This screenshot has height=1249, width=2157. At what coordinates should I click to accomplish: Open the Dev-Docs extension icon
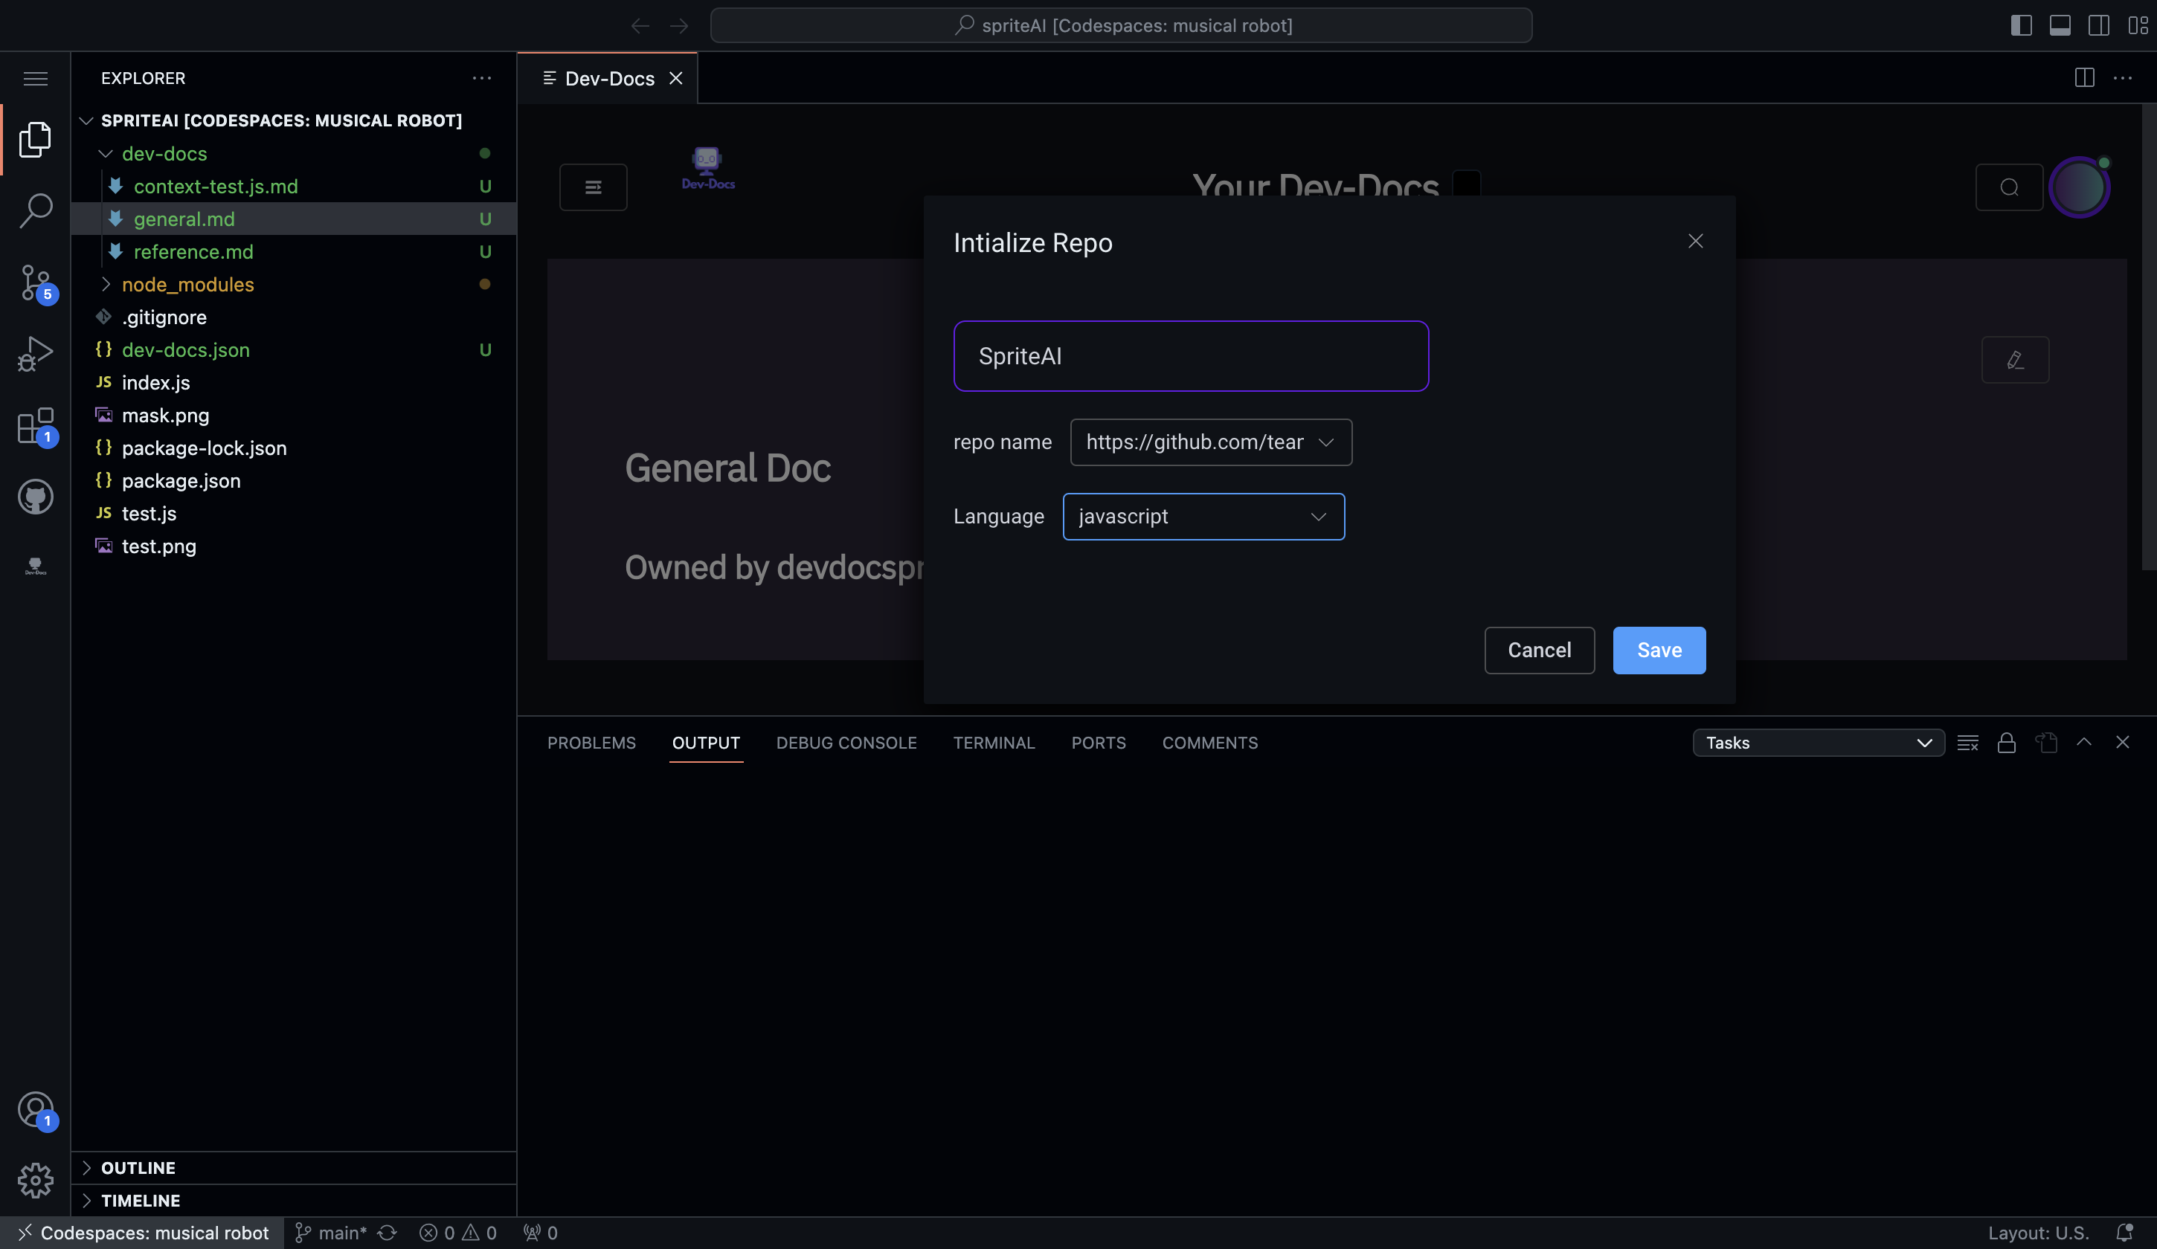tap(35, 564)
